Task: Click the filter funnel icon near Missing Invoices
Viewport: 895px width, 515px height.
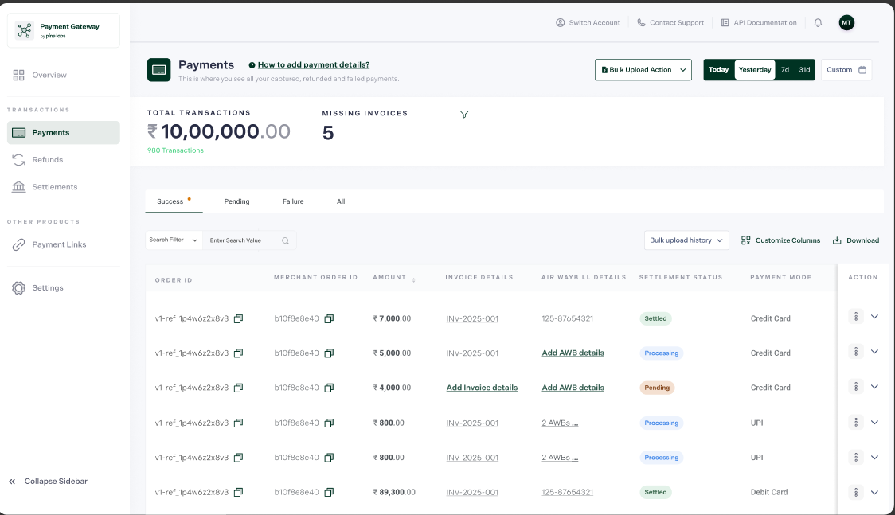Action: (x=464, y=114)
